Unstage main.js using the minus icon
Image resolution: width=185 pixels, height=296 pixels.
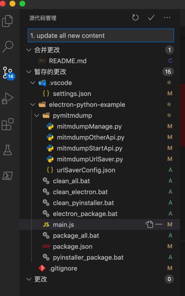tap(159, 224)
